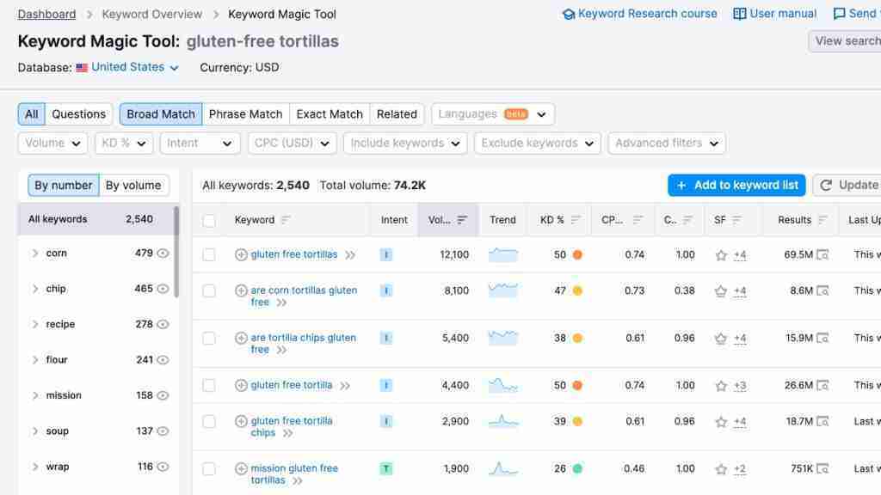Viewport: 881px width, 495px height.
Task: Sort by CPC column sort icon
Action: 638,220
